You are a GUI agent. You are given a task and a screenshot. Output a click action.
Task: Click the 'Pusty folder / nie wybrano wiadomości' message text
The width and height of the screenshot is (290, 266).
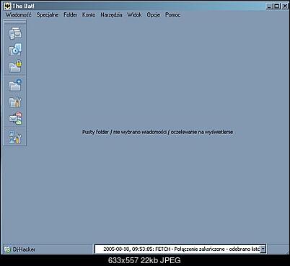157,132
